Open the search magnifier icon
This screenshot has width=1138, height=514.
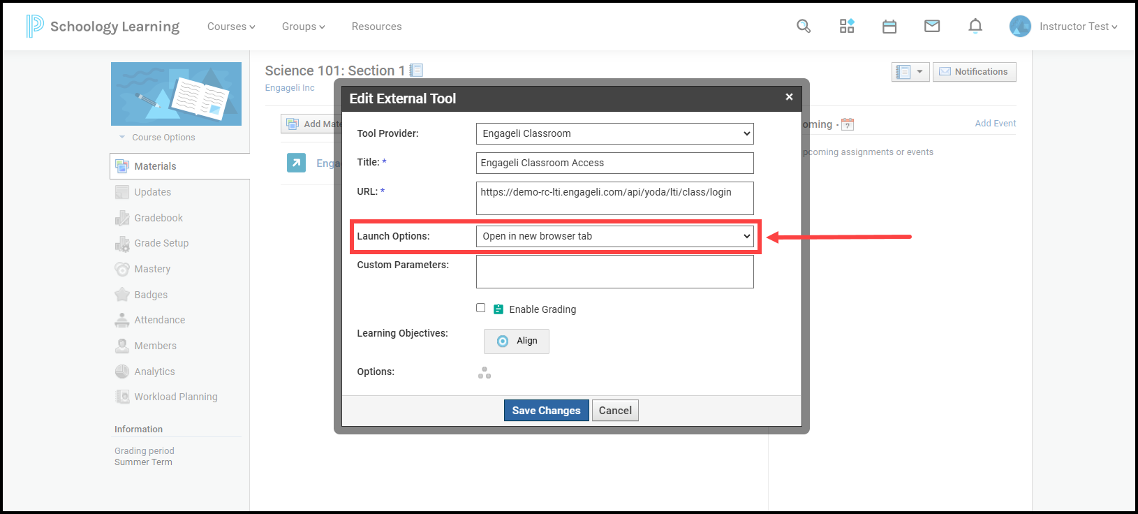pyautogui.click(x=804, y=27)
